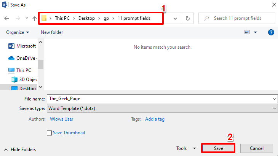Select This PC in navigation pane
278x156 pixels.
click(x=19, y=70)
